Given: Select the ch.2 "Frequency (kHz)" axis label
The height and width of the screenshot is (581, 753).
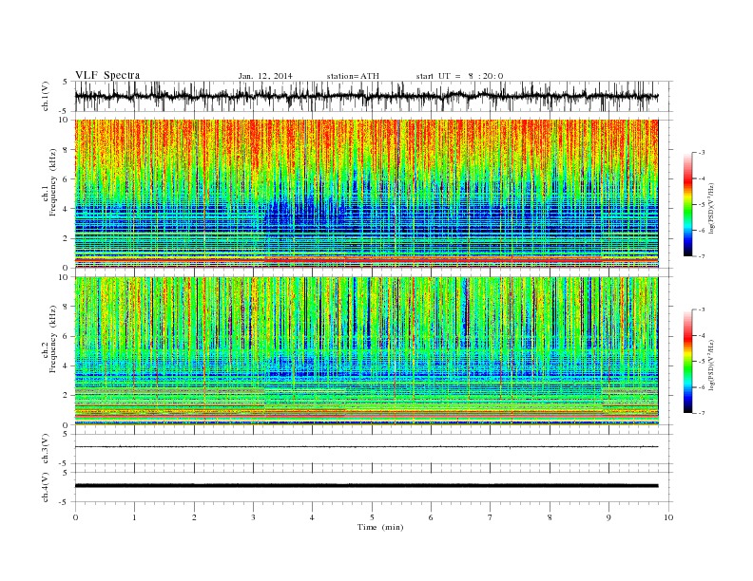Looking at the screenshot, I should pyautogui.click(x=53, y=338).
